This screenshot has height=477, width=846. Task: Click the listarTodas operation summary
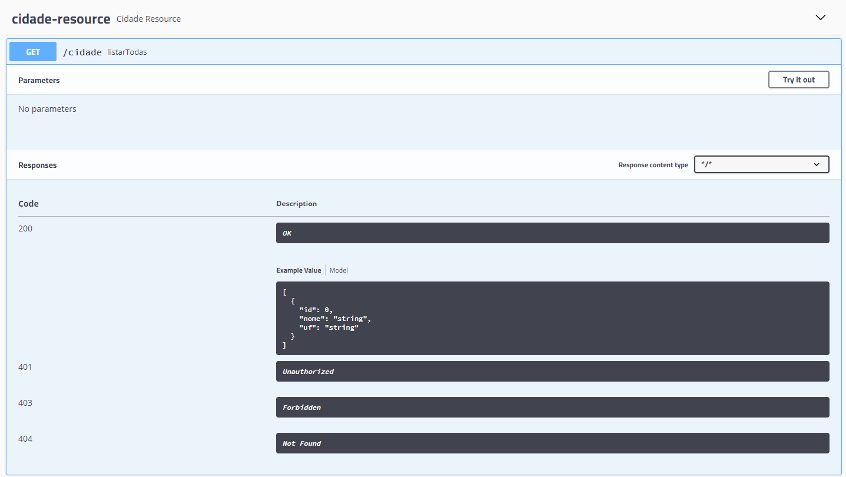click(127, 52)
